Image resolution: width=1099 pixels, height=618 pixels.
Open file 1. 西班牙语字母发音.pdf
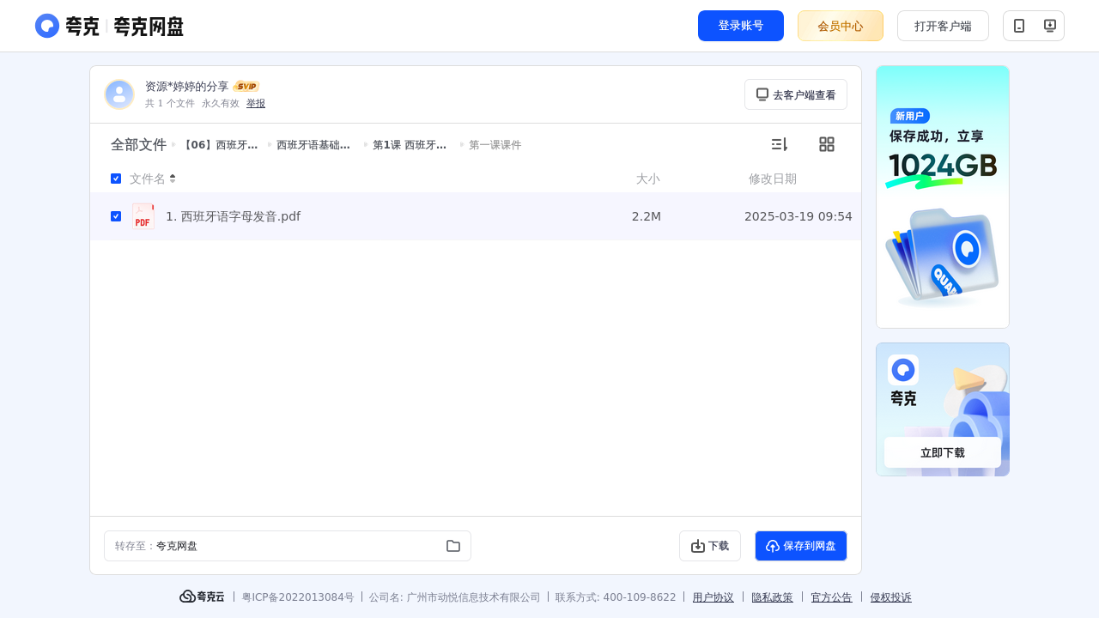pyautogui.click(x=234, y=216)
